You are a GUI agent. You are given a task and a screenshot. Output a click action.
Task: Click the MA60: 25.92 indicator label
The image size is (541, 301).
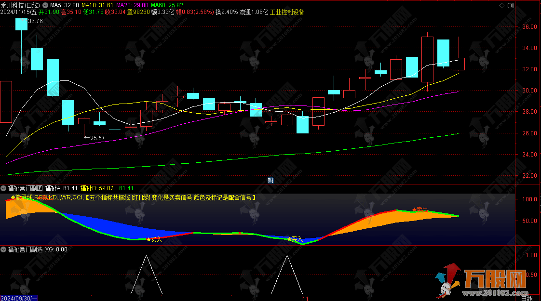pyautogui.click(x=167, y=5)
